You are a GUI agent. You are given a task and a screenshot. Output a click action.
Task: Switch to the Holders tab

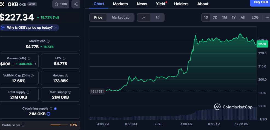pos(181,4)
